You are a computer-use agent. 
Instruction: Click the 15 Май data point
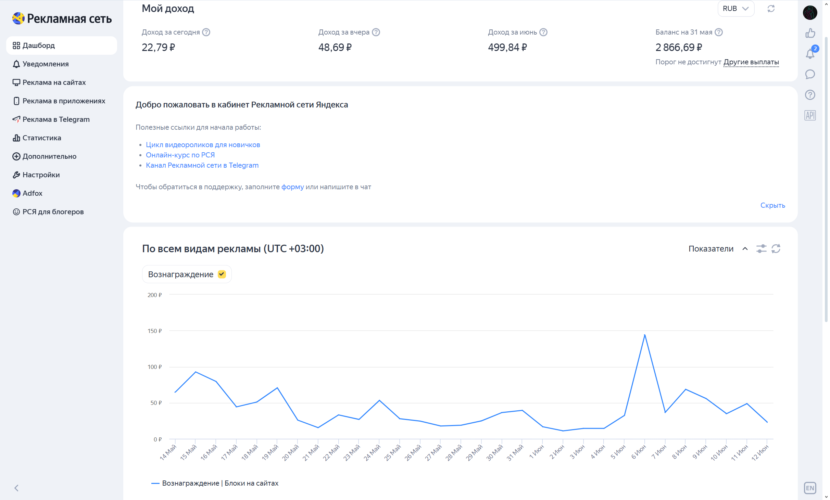point(195,372)
